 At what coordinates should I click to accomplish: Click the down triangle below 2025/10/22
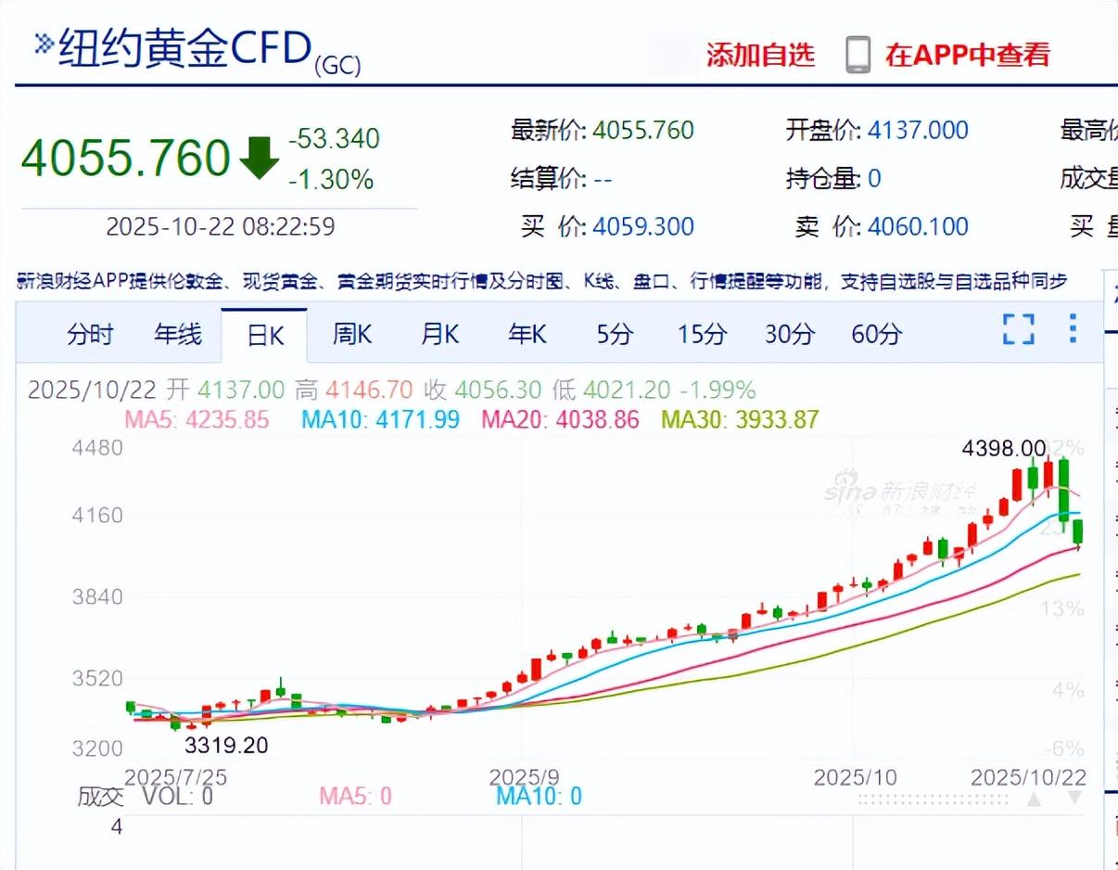pos(1074,798)
